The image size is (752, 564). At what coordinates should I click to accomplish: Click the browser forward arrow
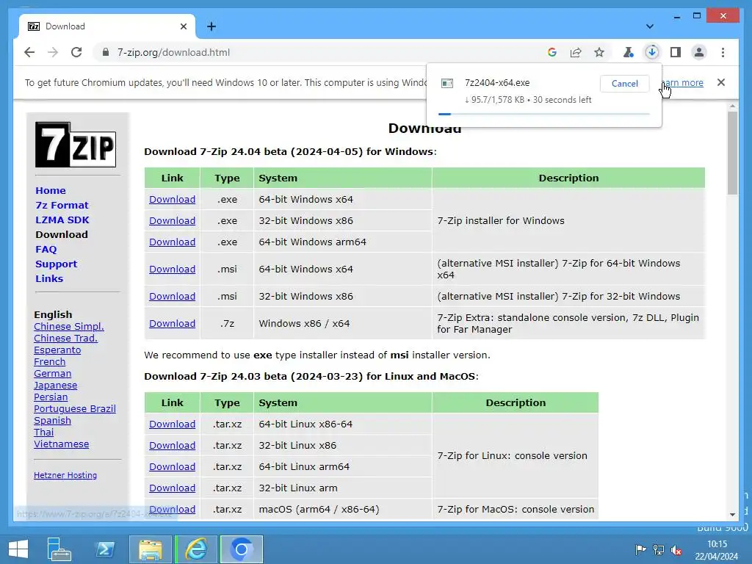[53, 52]
